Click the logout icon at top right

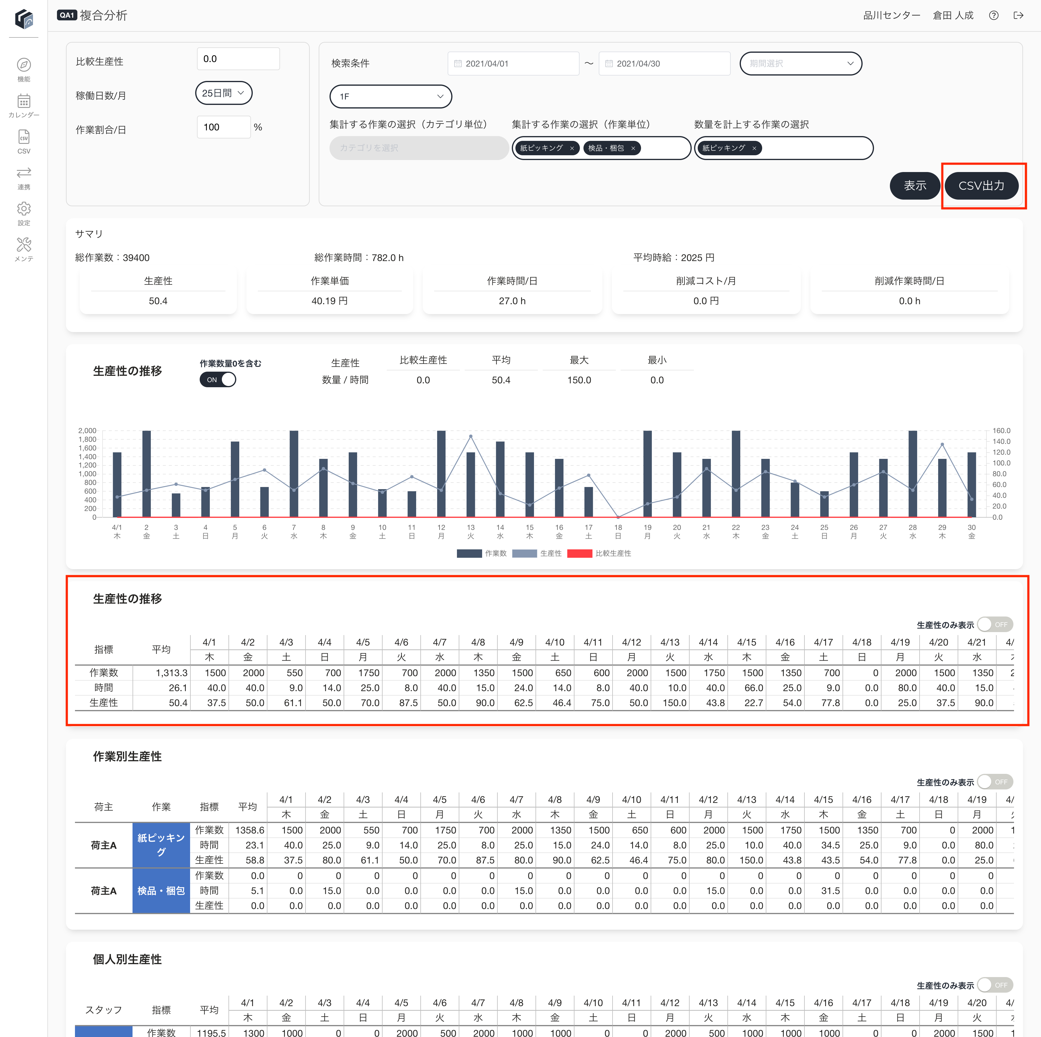[x=1019, y=16]
